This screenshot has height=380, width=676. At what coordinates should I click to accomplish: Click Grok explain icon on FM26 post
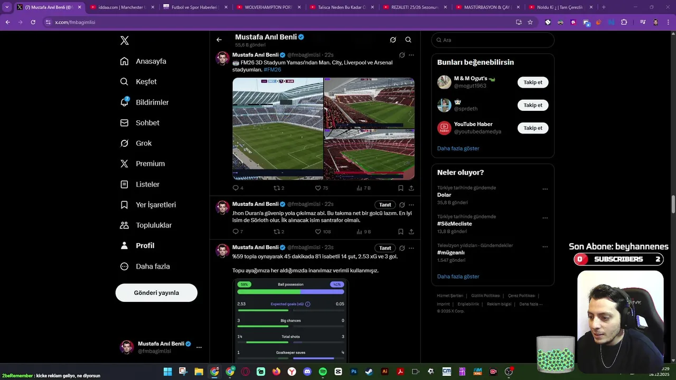click(x=402, y=55)
